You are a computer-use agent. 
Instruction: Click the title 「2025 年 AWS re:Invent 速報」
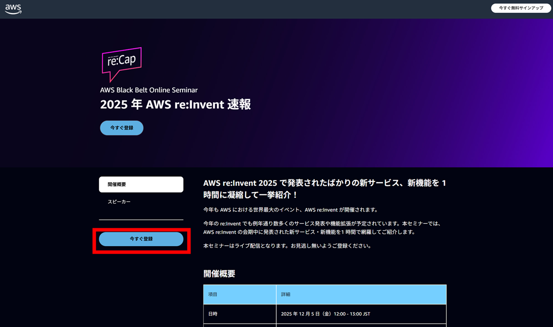pyautogui.click(x=176, y=104)
